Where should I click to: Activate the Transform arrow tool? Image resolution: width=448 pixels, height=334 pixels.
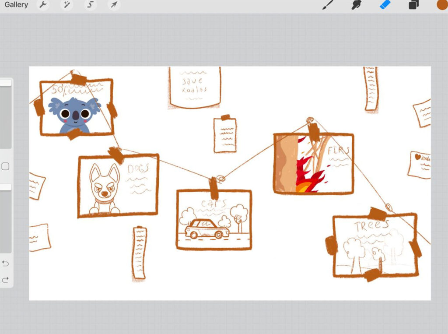[x=114, y=5]
